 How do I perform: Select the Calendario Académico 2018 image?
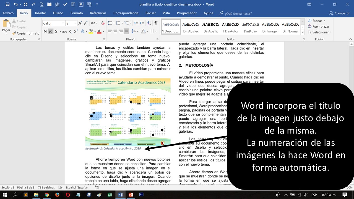pos(128,112)
